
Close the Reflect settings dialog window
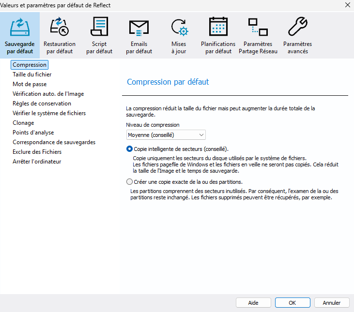point(347,5)
